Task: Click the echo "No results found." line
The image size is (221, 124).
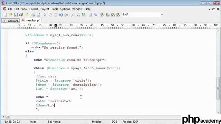Action: pyautogui.click(x=57, y=48)
